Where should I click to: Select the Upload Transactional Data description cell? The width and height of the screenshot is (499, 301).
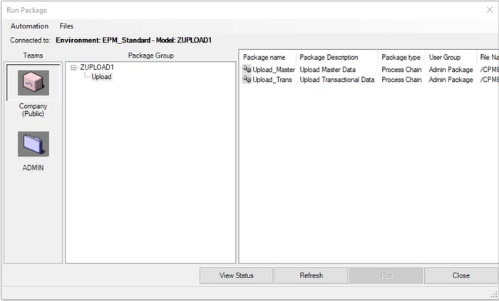point(336,80)
